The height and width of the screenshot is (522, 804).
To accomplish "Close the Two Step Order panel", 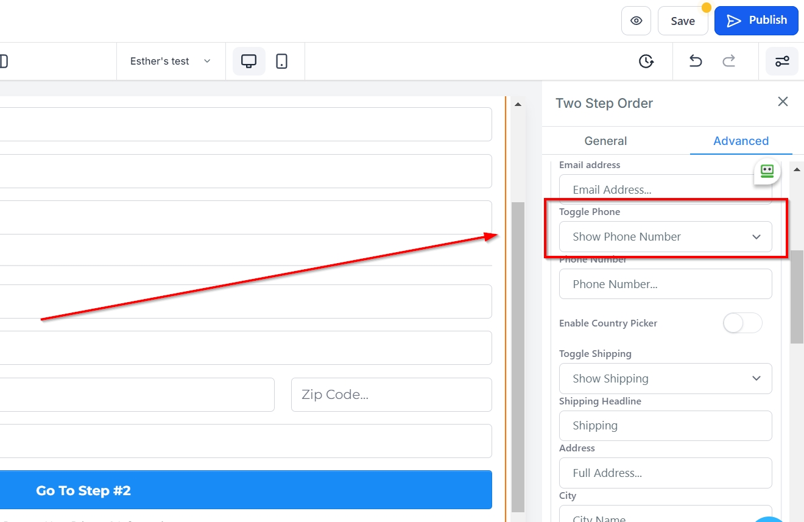I will click(783, 102).
